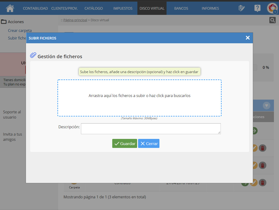Open the clipboard notes icon in header

point(242,8)
